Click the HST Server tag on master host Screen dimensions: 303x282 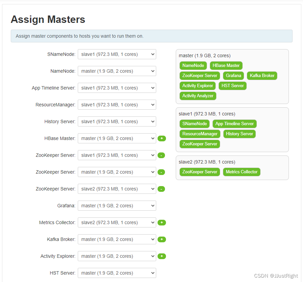(x=233, y=85)
